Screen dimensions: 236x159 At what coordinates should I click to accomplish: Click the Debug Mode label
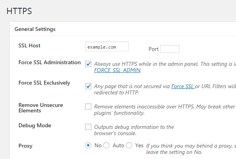pos(35,125)
